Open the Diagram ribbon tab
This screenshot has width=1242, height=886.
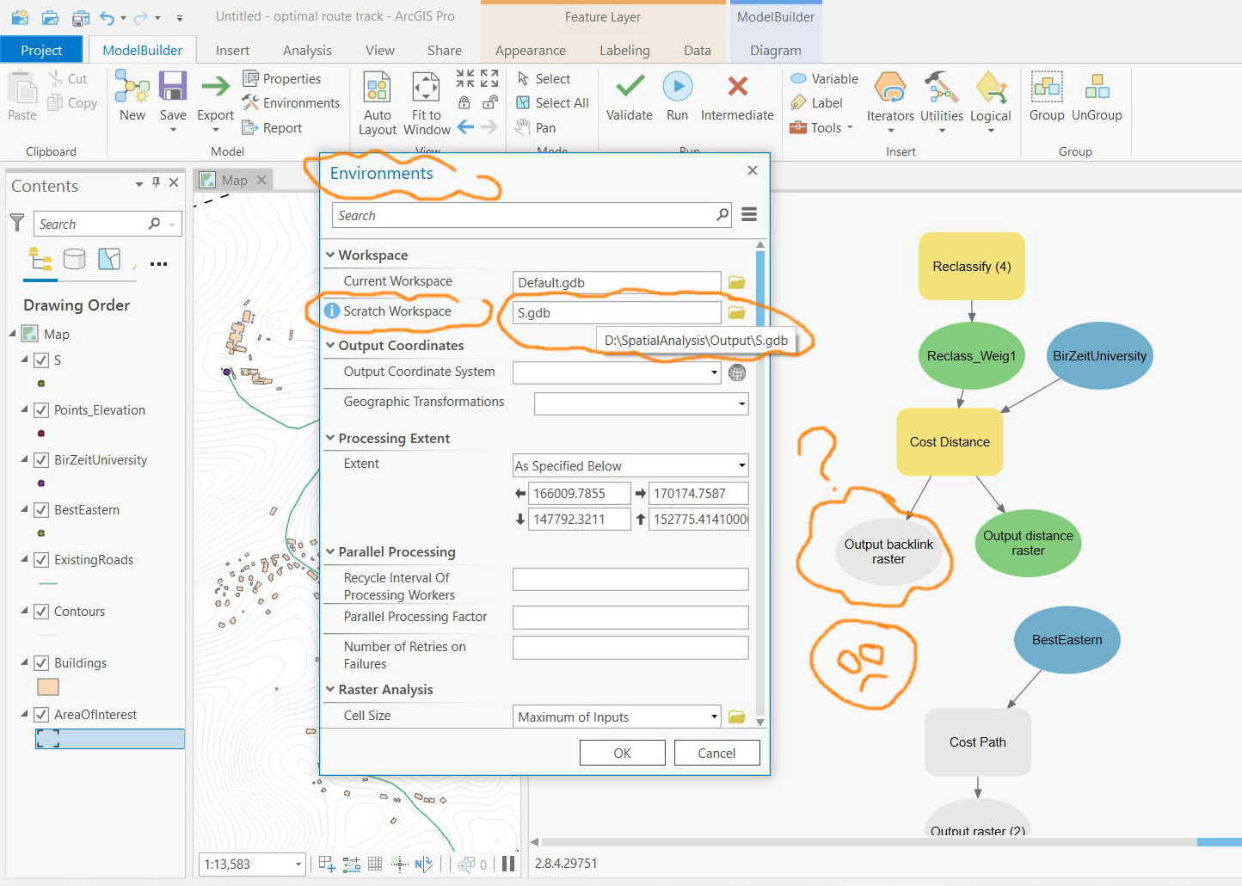pos(775,50)
